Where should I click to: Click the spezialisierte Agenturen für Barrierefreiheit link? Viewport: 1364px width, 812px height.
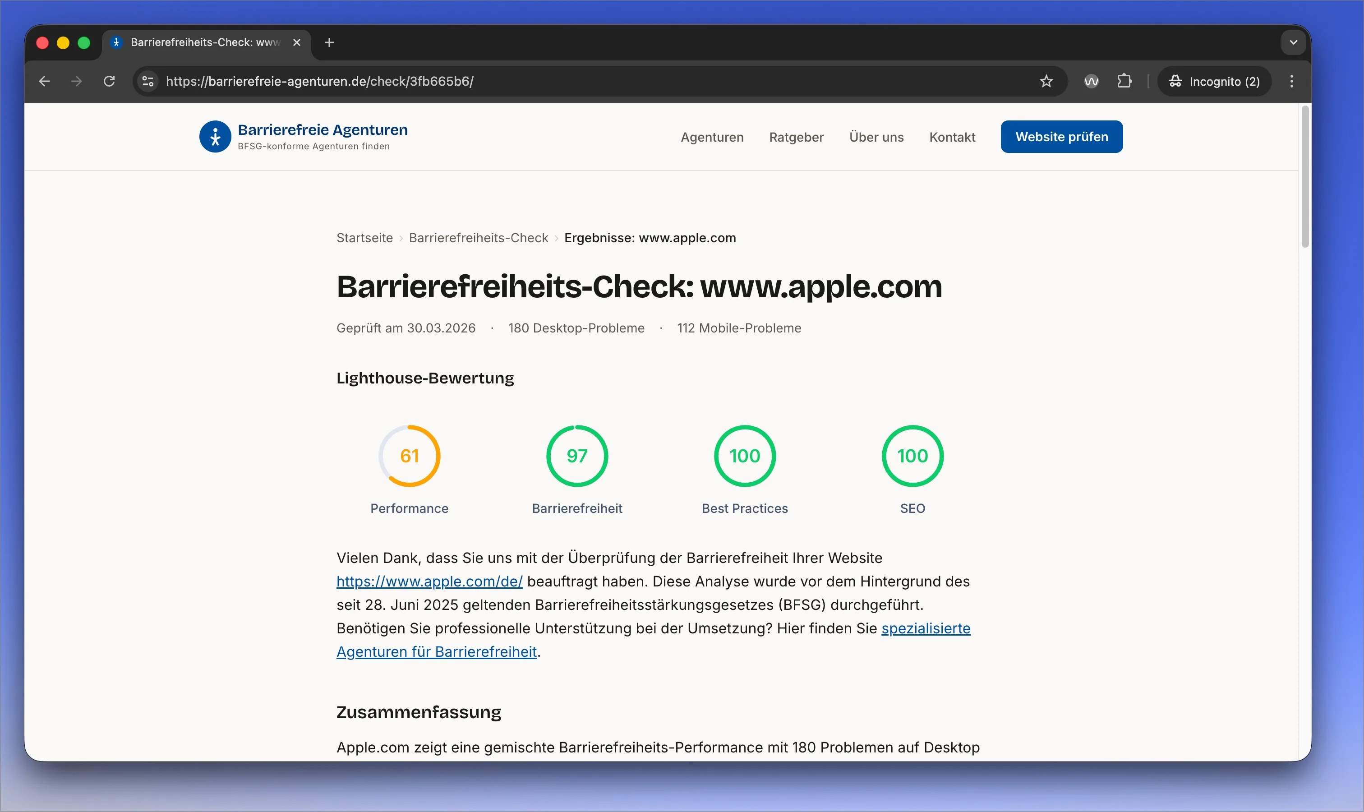click(926, 628)
